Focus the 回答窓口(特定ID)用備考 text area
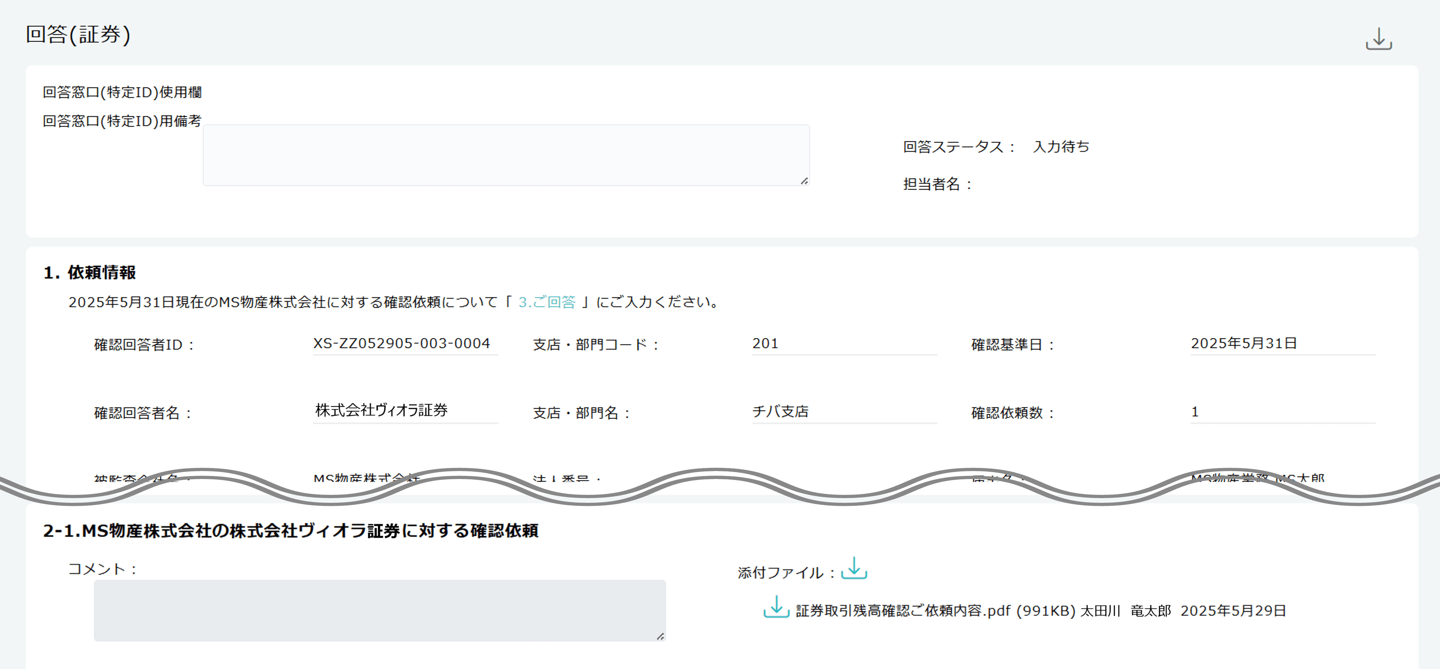1440x669 pixels. point(505,155)
